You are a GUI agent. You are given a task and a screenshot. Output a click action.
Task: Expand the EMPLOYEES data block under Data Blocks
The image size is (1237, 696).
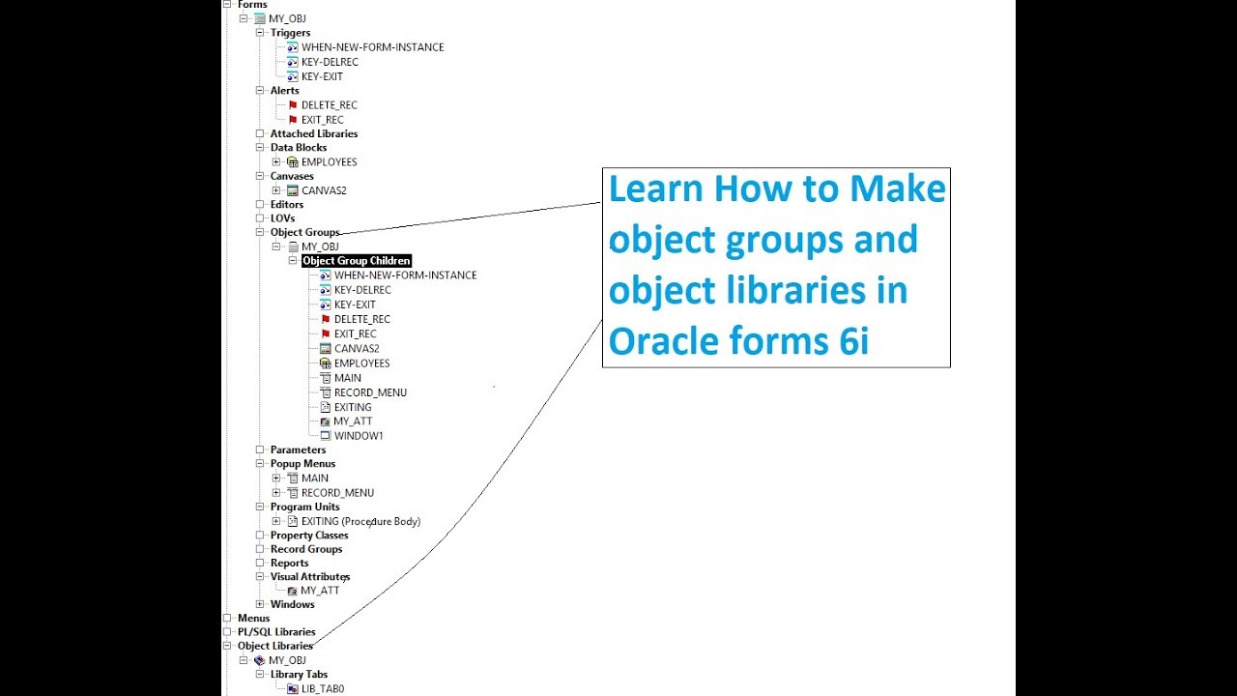[276, 161]
